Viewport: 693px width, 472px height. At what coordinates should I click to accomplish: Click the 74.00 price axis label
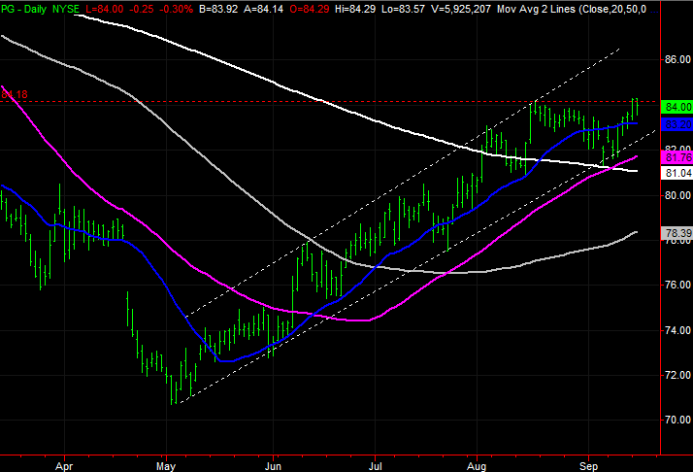coord(678,330)
